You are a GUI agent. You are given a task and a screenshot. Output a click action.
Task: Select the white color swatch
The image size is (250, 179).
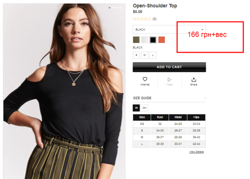[x=145, y=40]
